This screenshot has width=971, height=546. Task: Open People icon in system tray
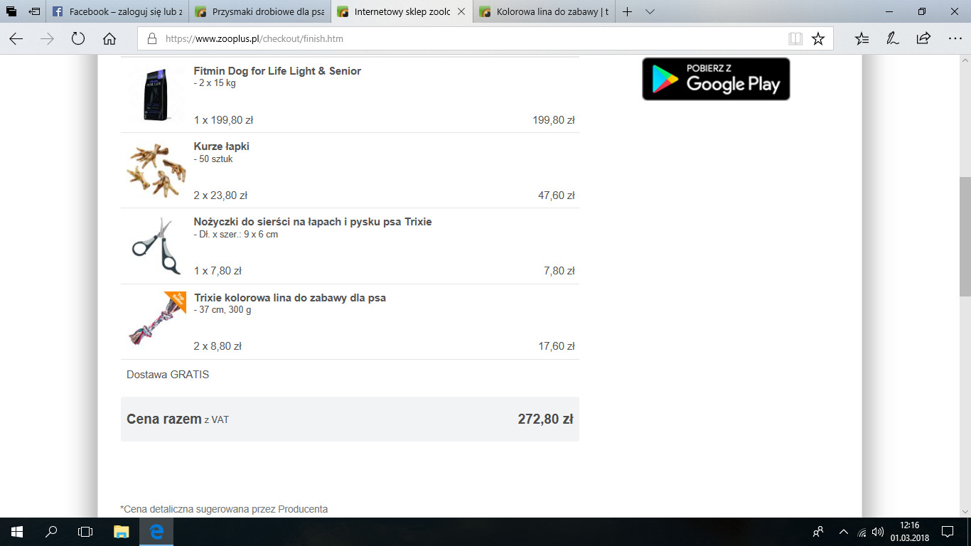818,532
